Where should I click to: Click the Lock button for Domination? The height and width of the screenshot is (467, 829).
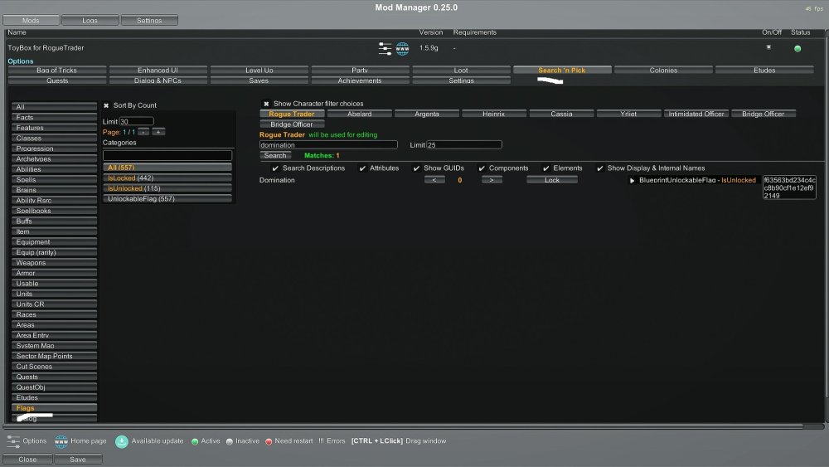click(x=552, y=180)
